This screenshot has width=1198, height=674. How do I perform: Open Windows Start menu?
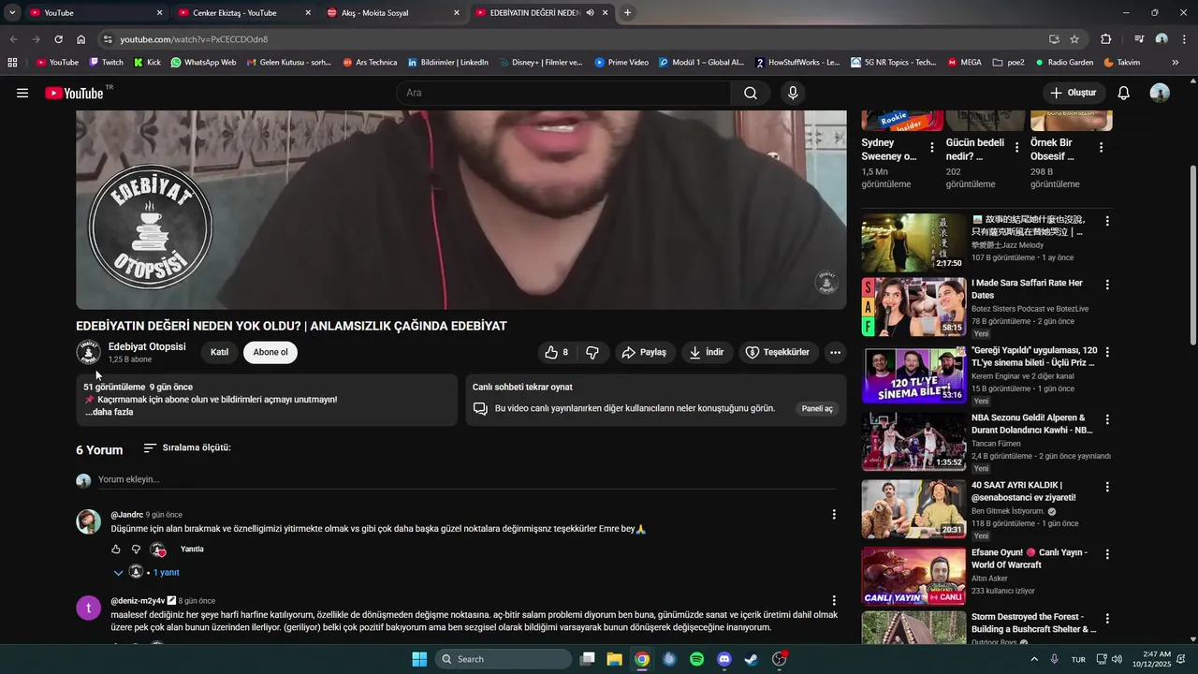click(x=419, y=659)
